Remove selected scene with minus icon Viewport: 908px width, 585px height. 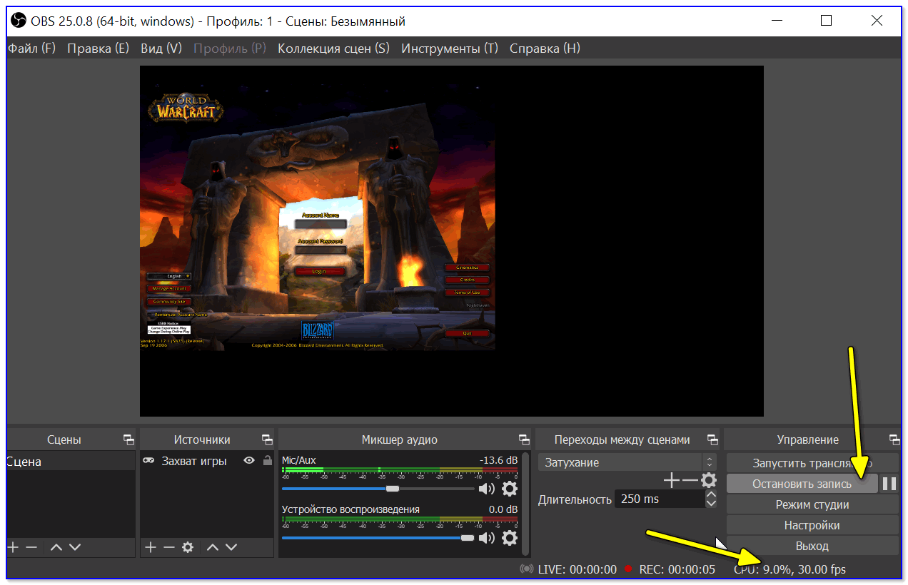[31, 547]
